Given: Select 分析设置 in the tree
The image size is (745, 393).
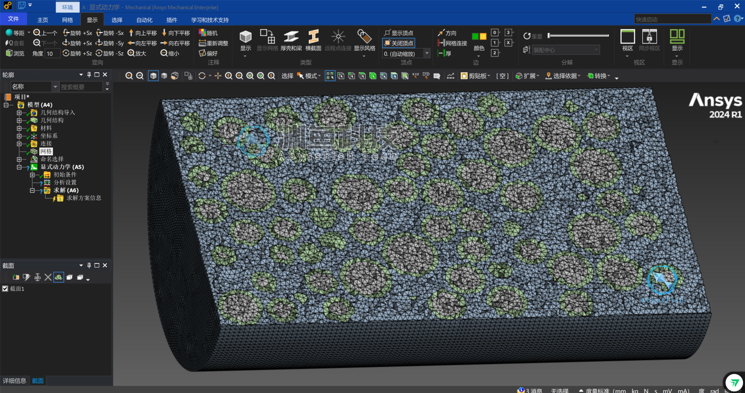Looking at the screenshot, I should [x=65, y=183].
